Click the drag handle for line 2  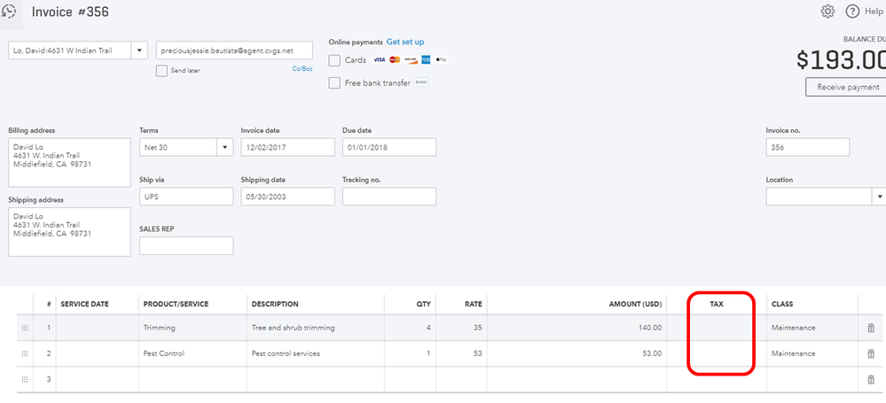(x=24, y=354)
